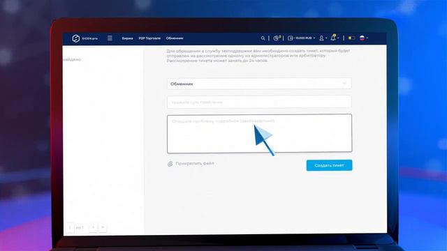Open the hamburger menu
This screenshot has width=447, height=251.
[x=110, y=38]
